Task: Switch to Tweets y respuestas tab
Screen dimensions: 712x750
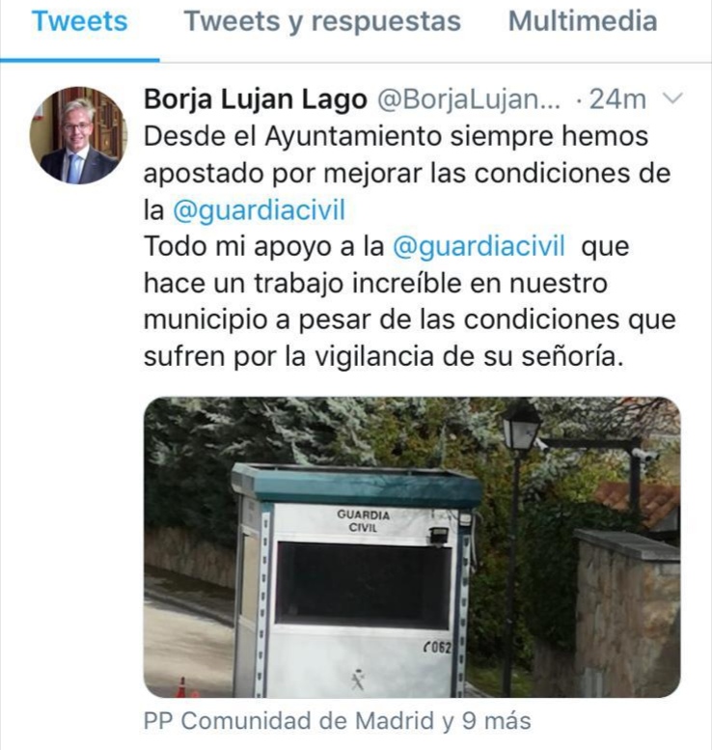Action: click(322, 21)
